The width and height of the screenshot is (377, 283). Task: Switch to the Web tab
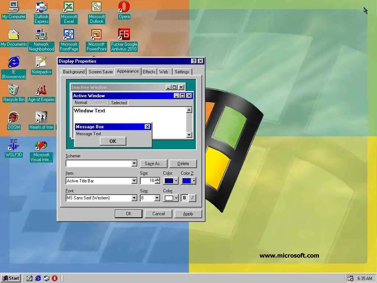[x=164, y=72]
